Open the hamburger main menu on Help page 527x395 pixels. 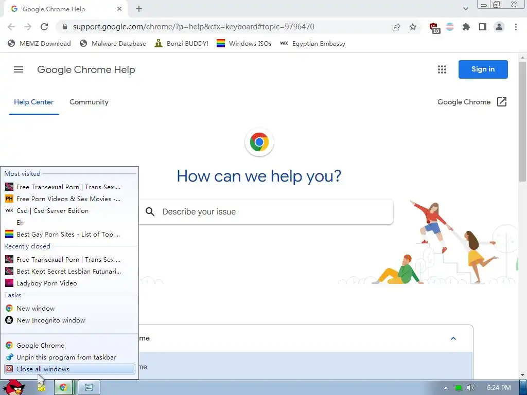point(19,69)
